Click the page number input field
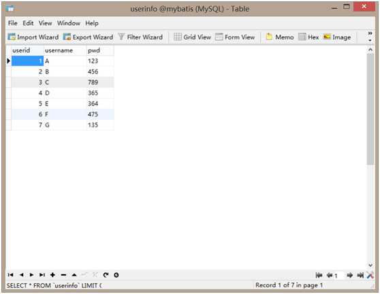Image resolution: width=380 pixels, height=294 pixels. [x=338, y=276]
